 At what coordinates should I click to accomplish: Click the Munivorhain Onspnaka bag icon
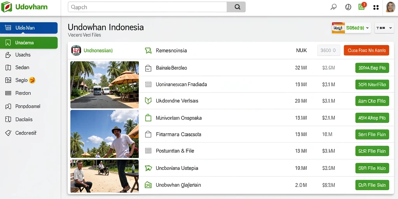[148, 117]
